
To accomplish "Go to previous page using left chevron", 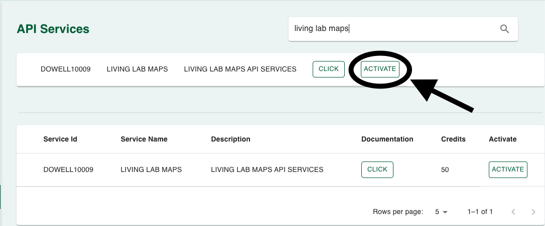I will [513, 212].
